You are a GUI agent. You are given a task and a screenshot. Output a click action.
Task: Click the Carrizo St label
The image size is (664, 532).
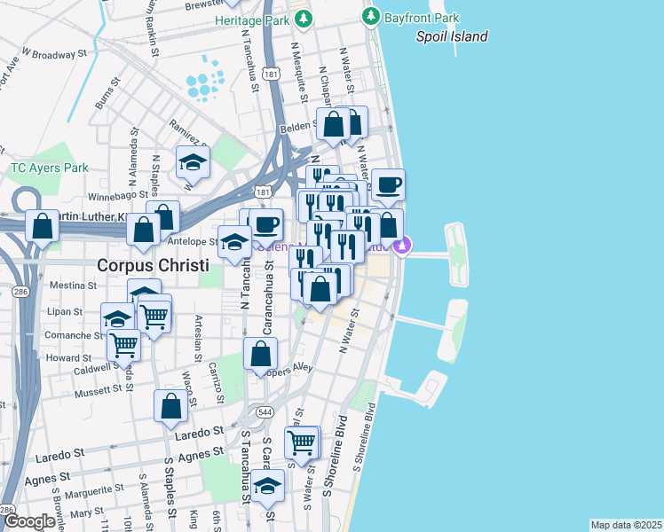click(x=216, y=383)
